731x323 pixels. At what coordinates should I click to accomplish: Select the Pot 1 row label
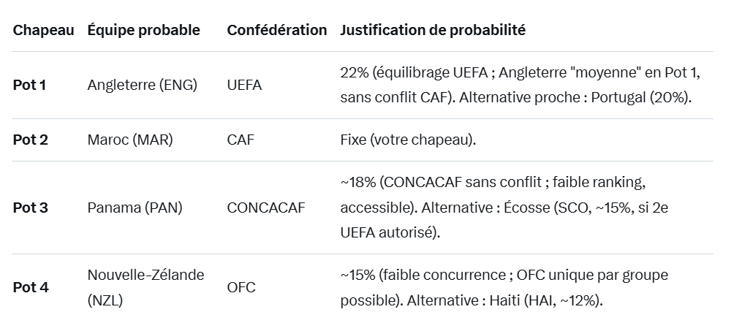click(30, 85)
